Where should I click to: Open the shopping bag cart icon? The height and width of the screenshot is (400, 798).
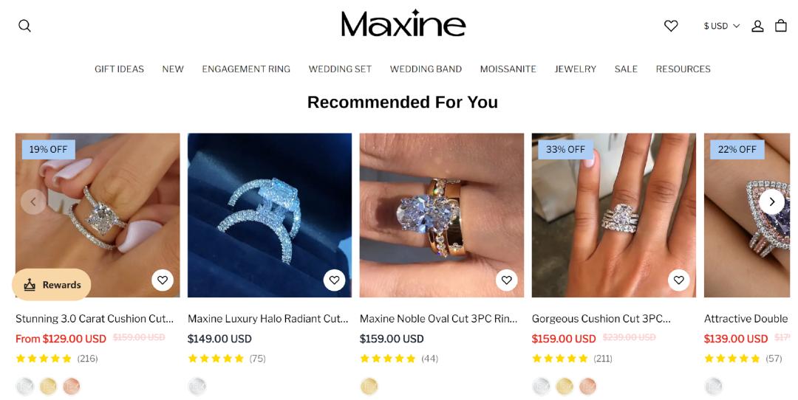(x=781, y=25)
